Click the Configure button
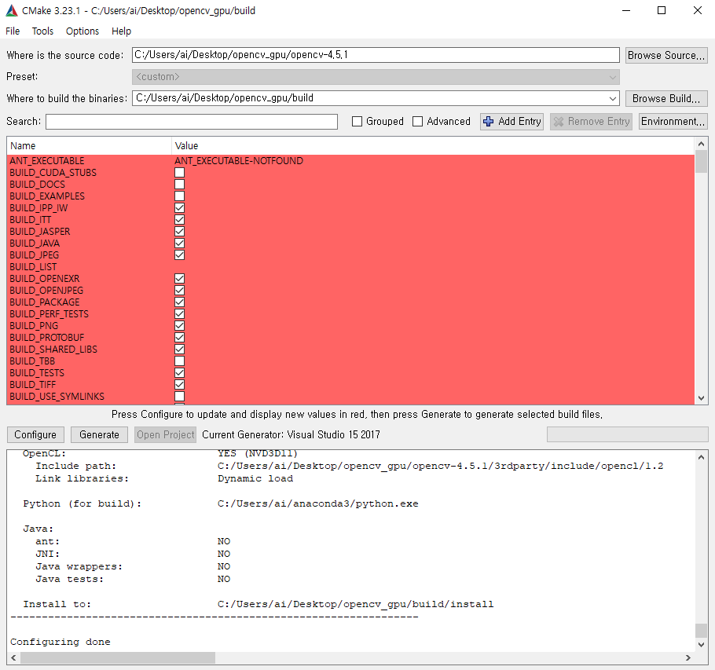 35,435
